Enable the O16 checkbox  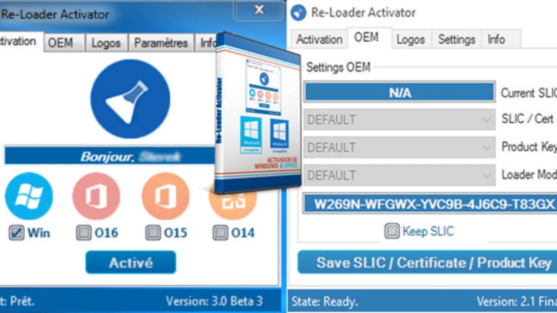click(x=84, y=233)
